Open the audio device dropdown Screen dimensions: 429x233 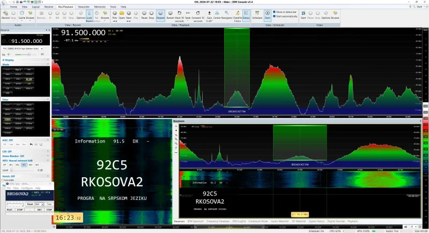tap(23, 49)
